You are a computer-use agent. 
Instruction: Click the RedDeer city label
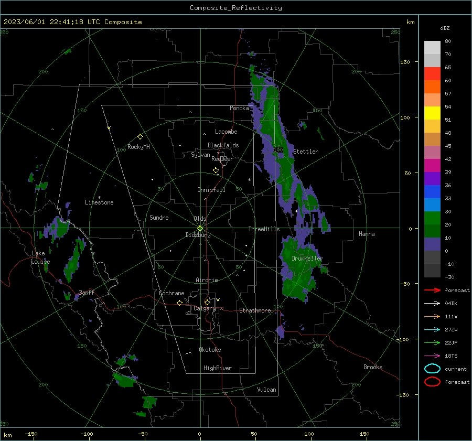[x=222, y=159]
